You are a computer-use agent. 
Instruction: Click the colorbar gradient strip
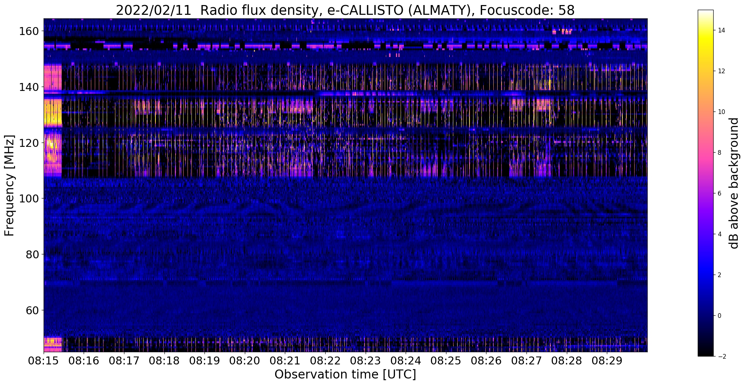(x=705, y=183)
